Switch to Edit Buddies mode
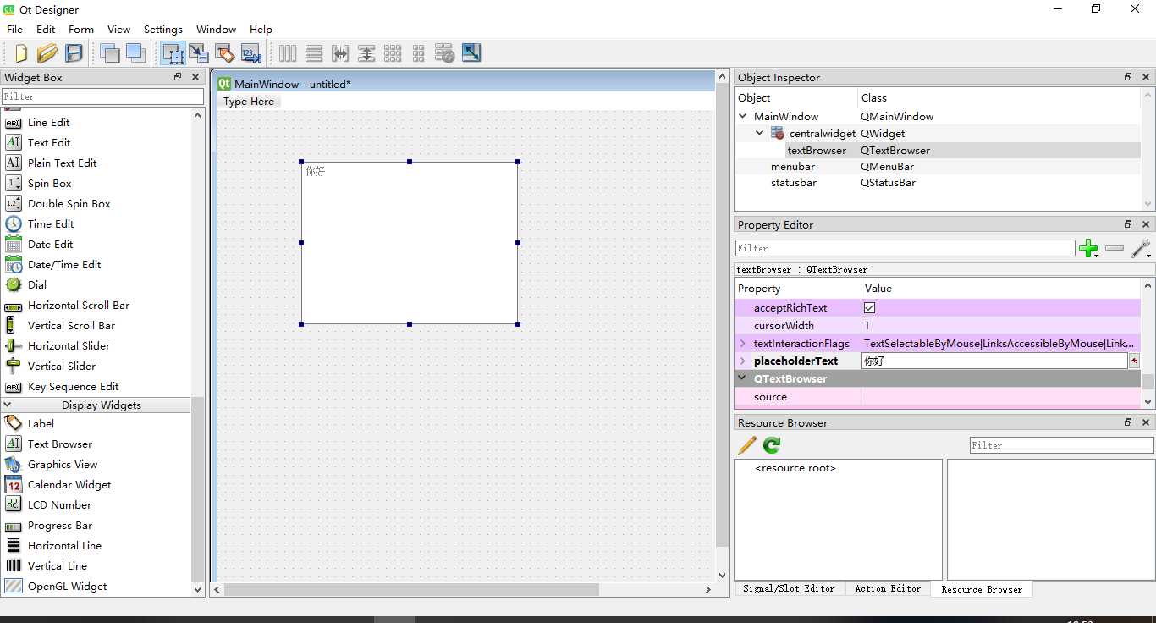This screenshot has width=1156, height=623. (x=224, y=53)
